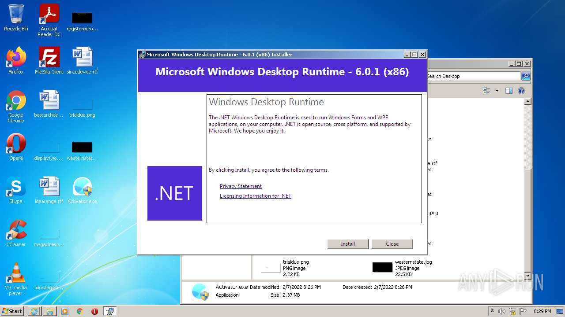Select the westernstat desktop icon
The image size is (565, 317).
coord(82,151)
